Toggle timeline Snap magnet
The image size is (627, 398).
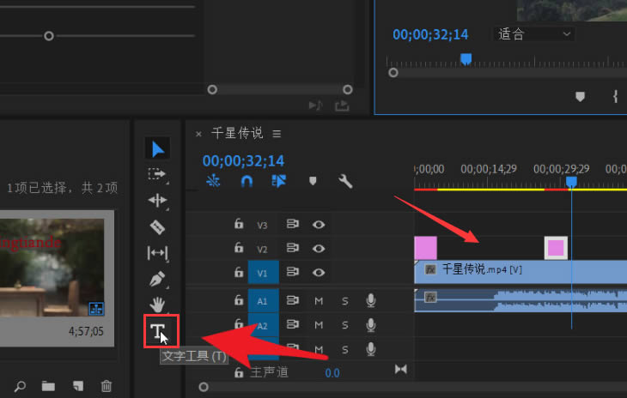247,181
